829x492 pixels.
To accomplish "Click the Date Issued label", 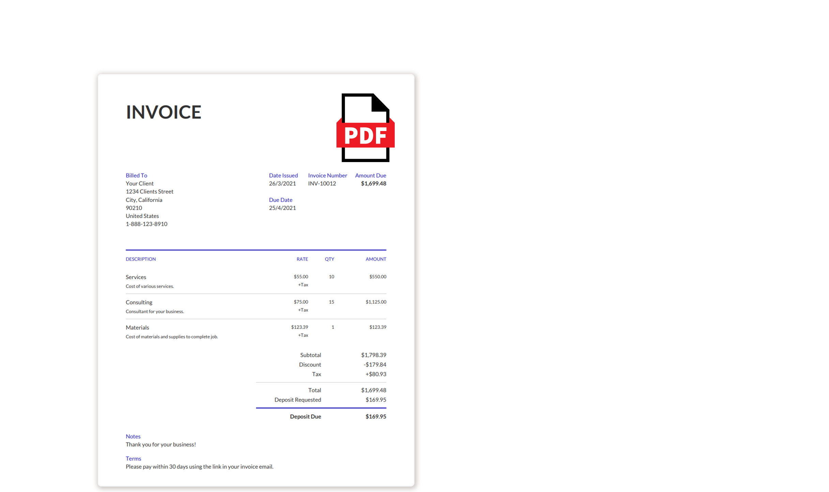I will (283, 175).
